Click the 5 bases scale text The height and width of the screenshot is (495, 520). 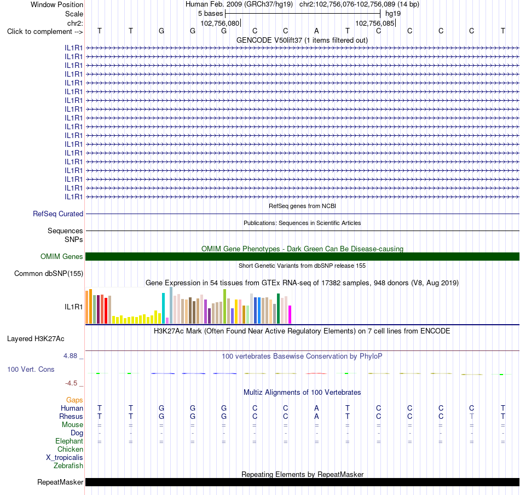click(x=211, y=14)
